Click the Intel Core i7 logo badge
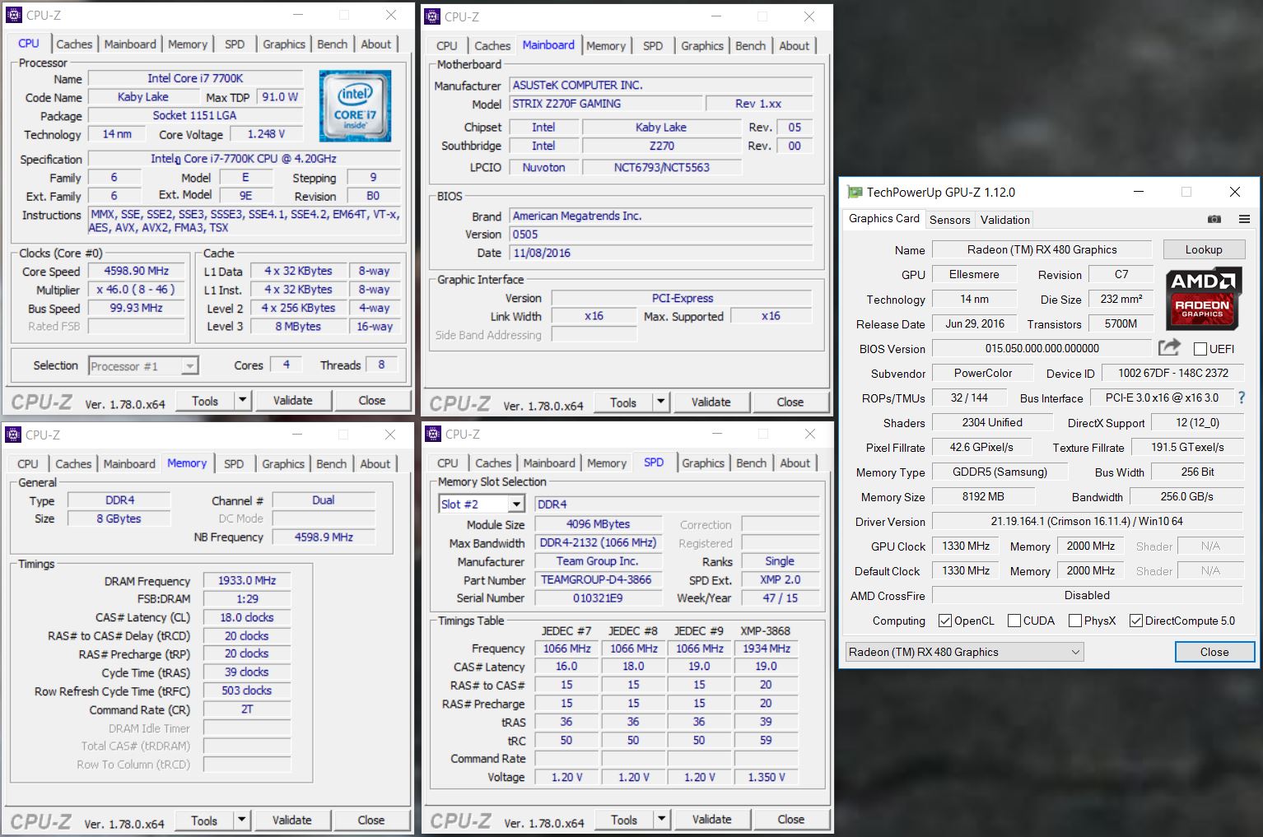 [x=355, y=105]
